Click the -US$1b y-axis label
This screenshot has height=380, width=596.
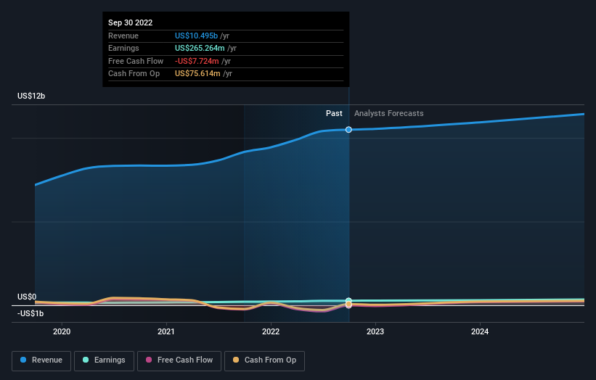pyautogui.click(x=30, y=313)
